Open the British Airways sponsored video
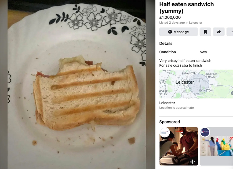 (179, 146)
